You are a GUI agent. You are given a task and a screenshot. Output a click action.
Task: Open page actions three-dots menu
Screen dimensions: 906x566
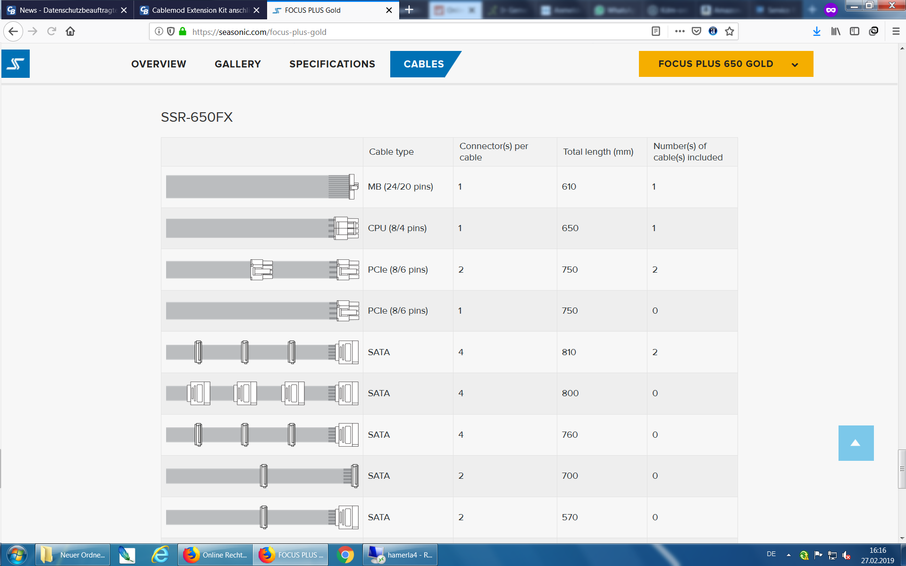(679, 32)
